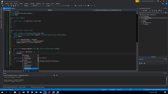168x94 pixels.
Task: Choose ContainsKey from IntelliSense list
Action: coord(27,57)
